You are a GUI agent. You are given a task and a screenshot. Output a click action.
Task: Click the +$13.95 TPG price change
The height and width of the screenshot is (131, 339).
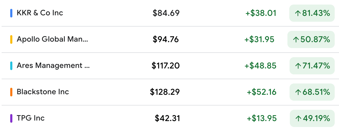tap(262, 118)
